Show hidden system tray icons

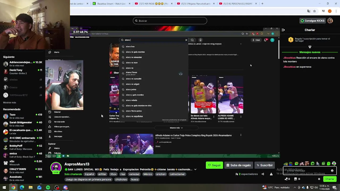(x=295, y=188)
